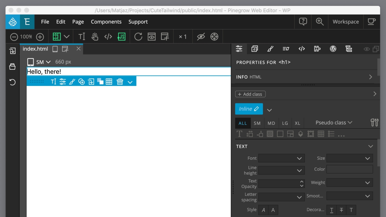Open the WordPress panel tab
The image size is (386, 217).
click(x=333, y=49)
